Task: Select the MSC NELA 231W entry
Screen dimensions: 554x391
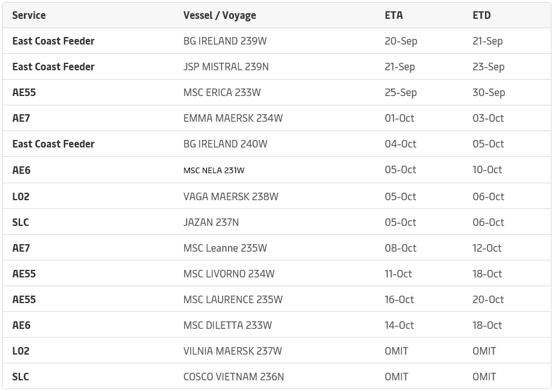Action: [x=214, y=171]
